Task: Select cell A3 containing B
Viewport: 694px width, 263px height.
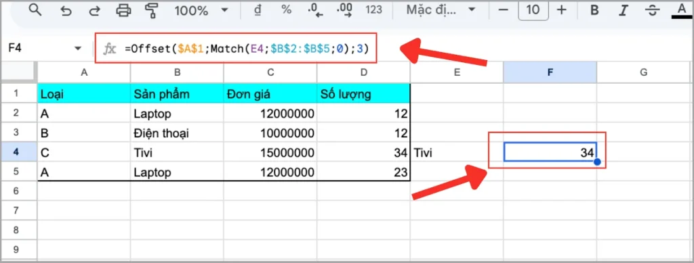Action: [83, 133]
